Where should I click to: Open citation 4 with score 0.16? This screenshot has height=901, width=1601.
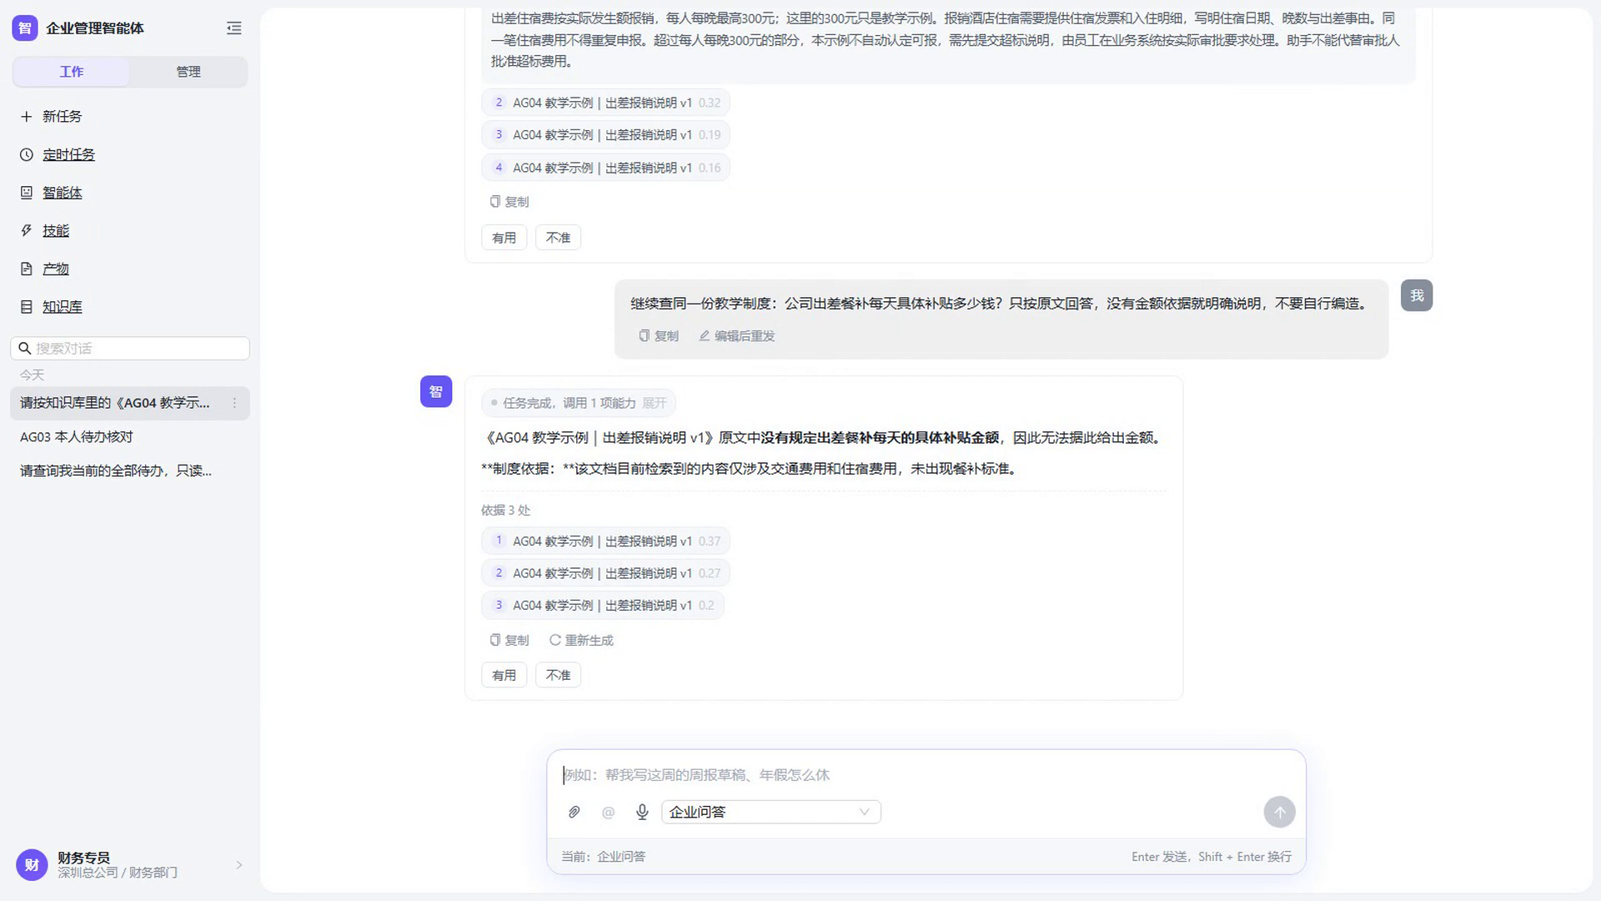(605, 168)
